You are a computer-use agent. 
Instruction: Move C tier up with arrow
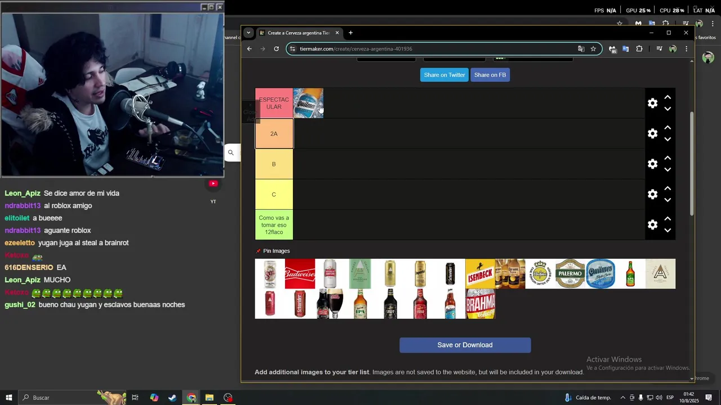click(667, 188)
